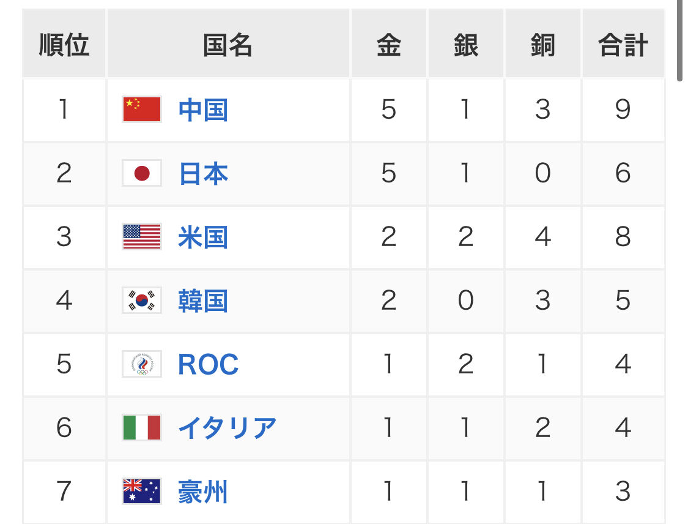Click the ROC Olympic committee emblem
Image resolution: width=688 pixels, height=524 pixels.
(142, 364)
